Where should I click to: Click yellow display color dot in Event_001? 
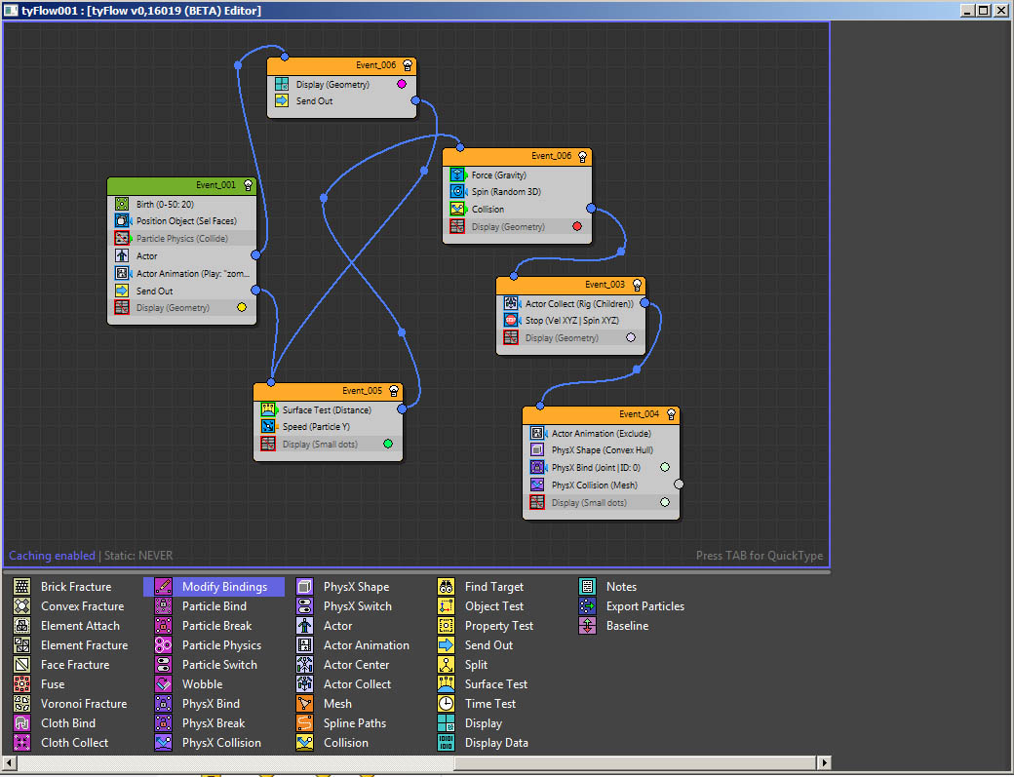(x=242, y=307)
